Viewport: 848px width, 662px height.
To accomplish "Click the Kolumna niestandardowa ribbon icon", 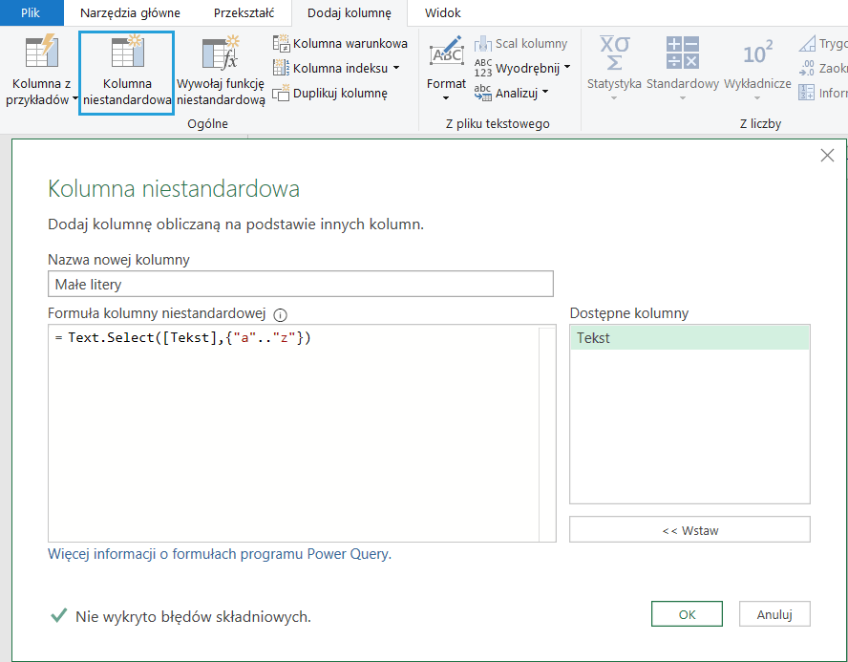I will tap(126, 54).
